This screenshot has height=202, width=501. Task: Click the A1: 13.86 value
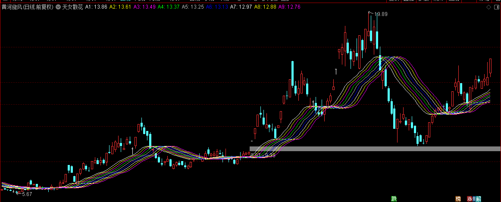click(96, 7)
